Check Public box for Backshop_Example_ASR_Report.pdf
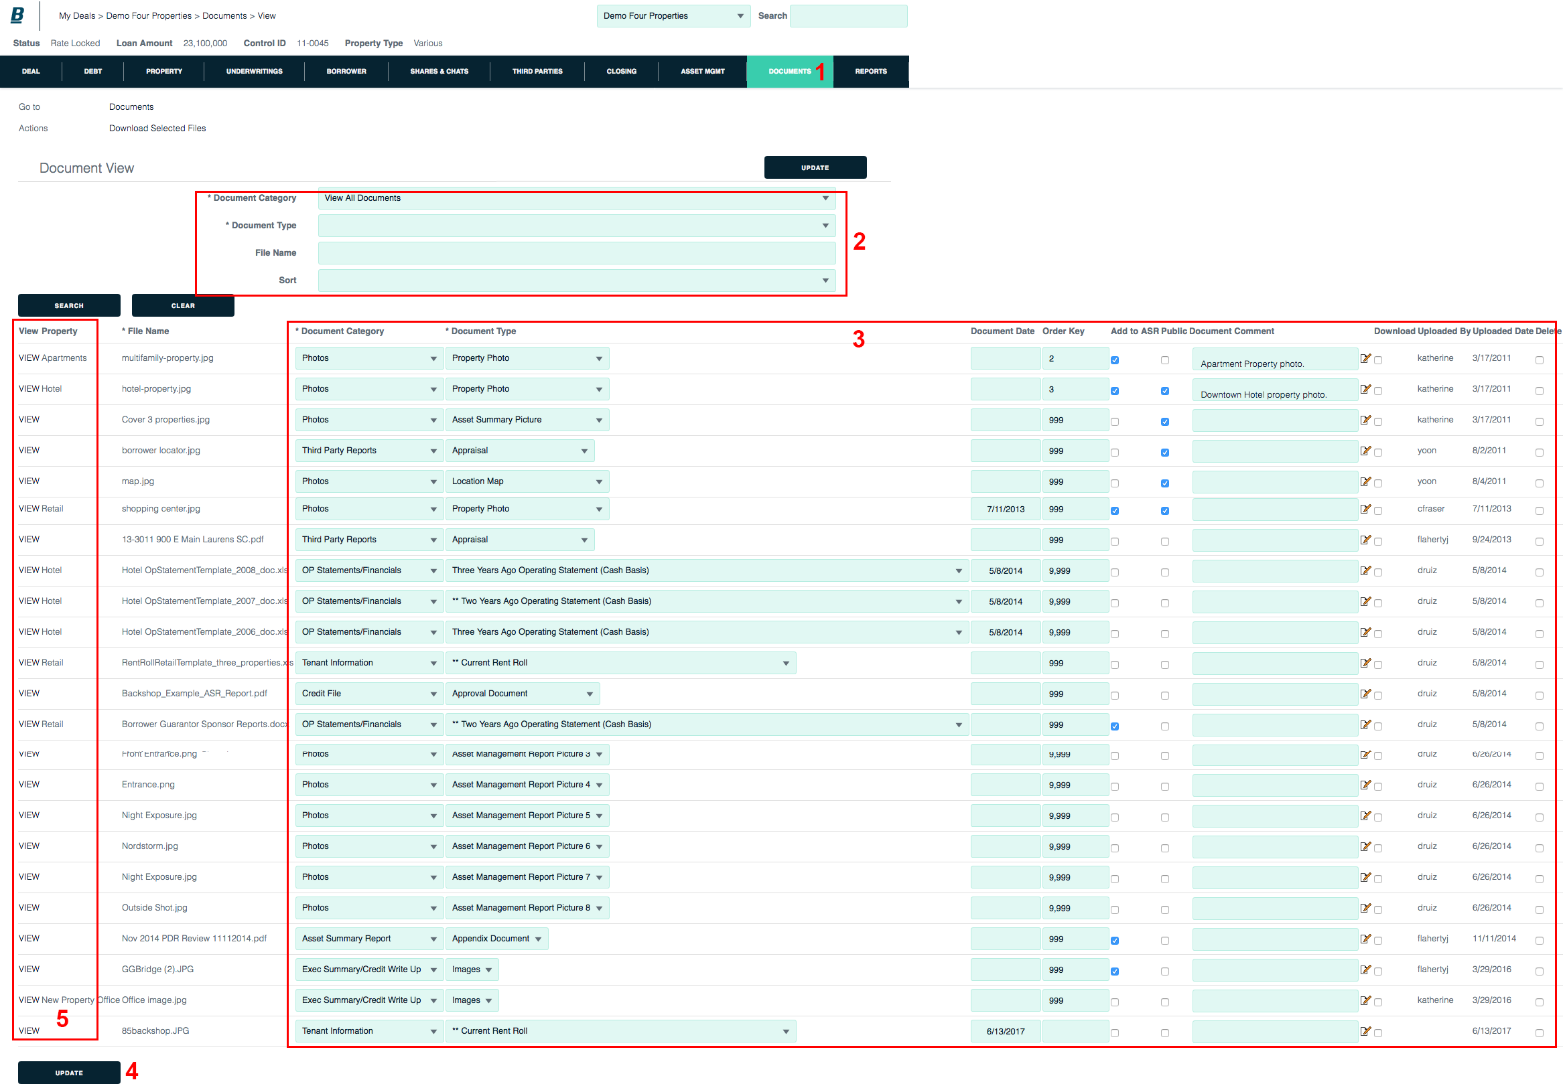This screenshot has height=1084, width=1563. click(x=1165, y=696)
